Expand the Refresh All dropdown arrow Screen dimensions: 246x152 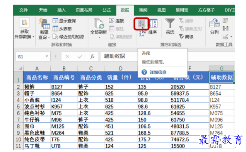[x=99, y=38]
